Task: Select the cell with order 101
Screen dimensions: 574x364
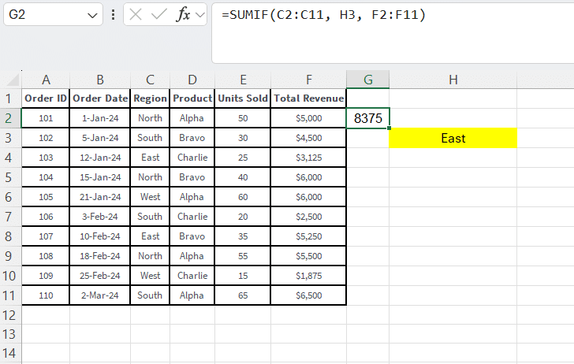Action: pos(46,118)
